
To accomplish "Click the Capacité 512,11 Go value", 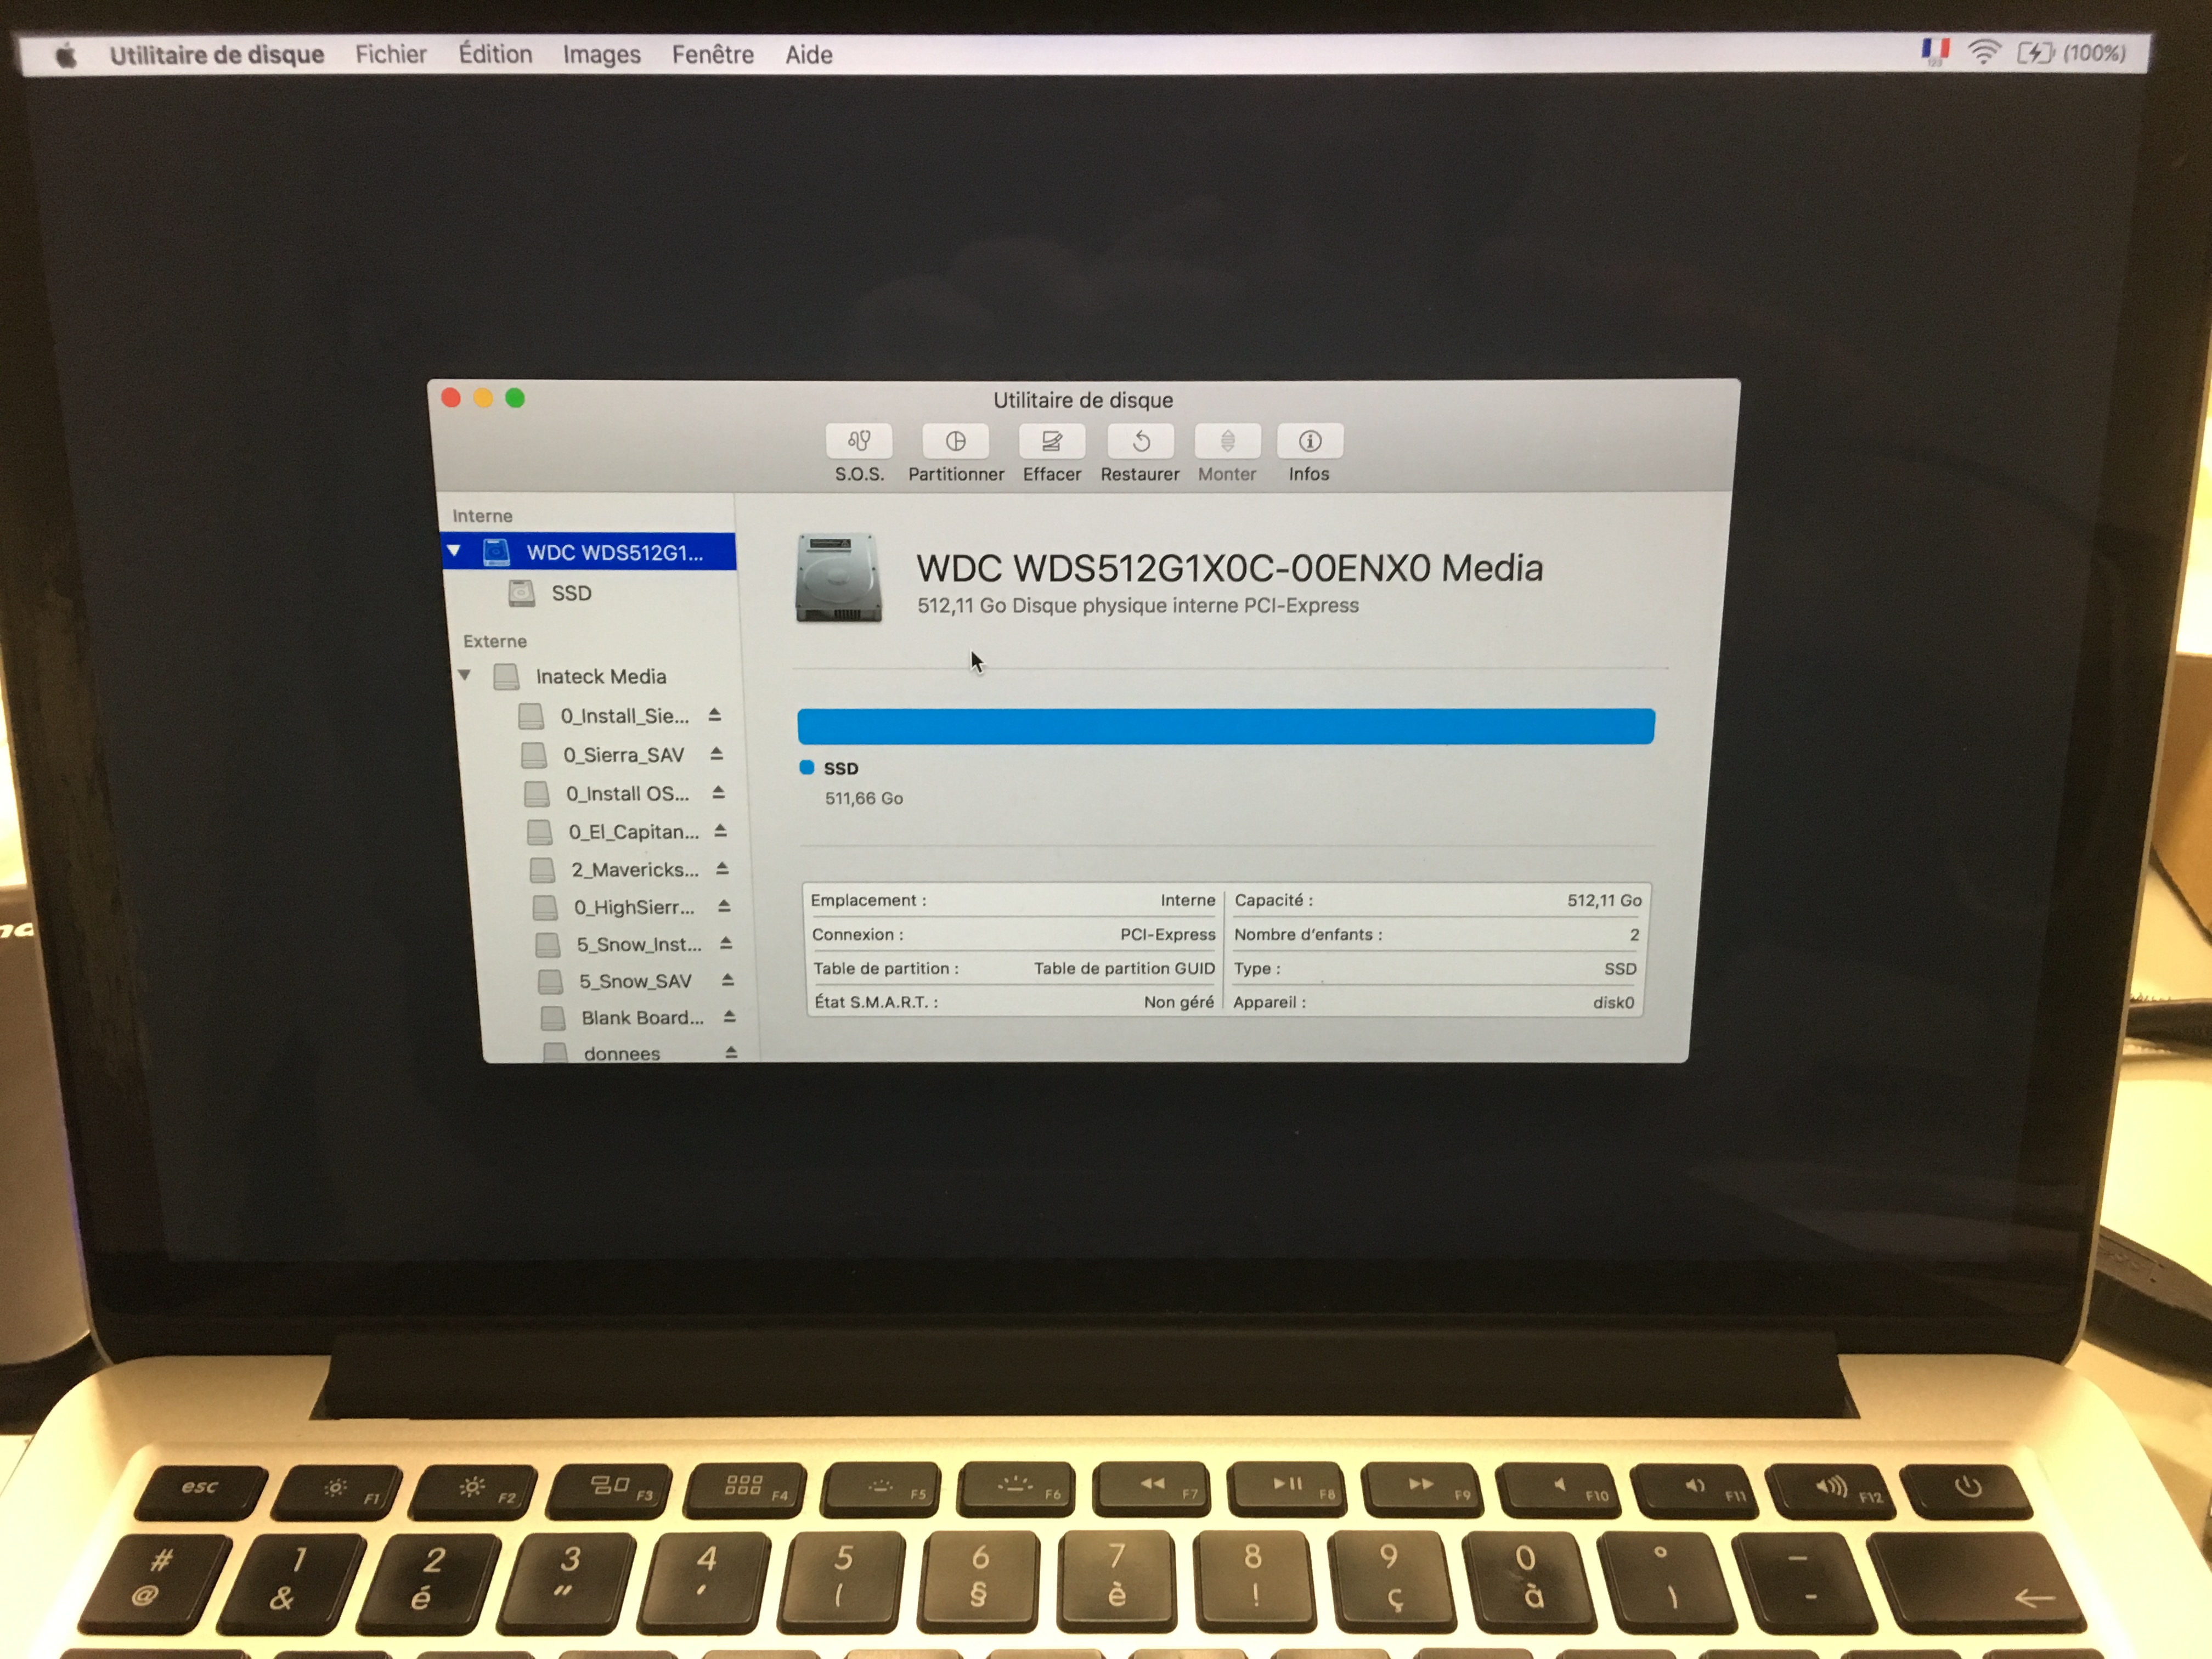I will click(1604, 900).
